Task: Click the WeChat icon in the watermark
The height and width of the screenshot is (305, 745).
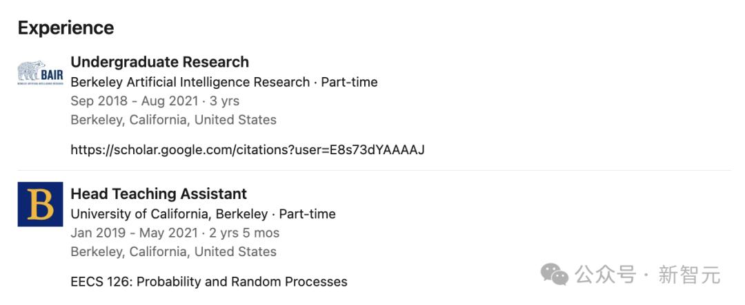Action: click(555, 275)
